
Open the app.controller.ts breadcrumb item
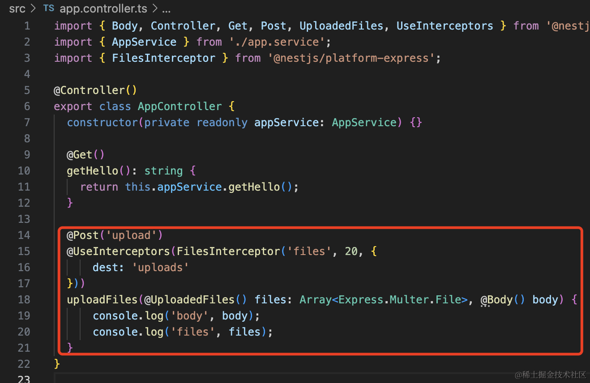pos(104,9)
